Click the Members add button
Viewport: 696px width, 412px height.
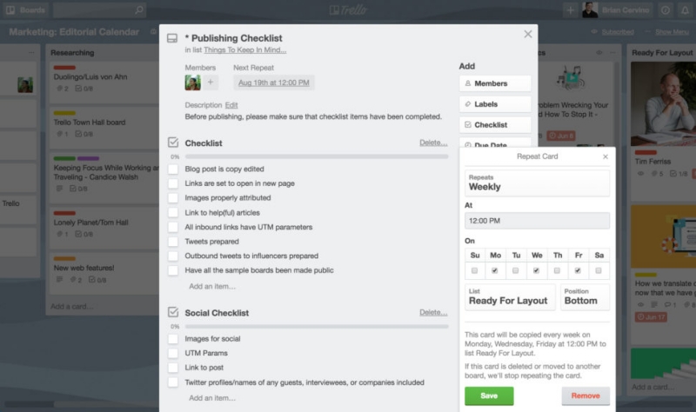point(495,83)
